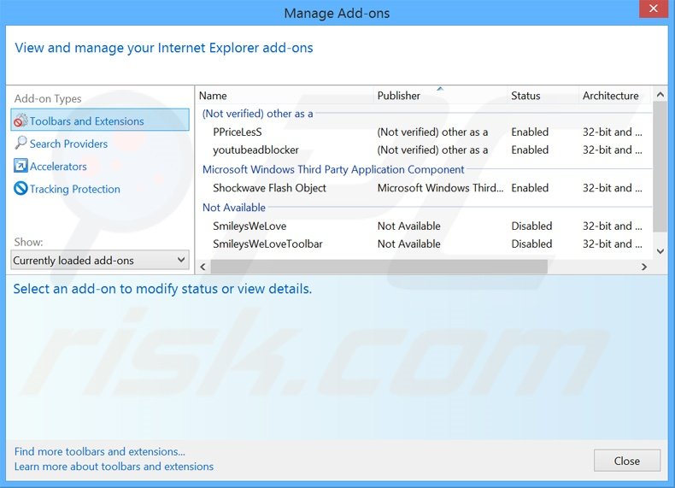Sort list by Publisher column header
675x488 pixels.
[x=440, y=96]
